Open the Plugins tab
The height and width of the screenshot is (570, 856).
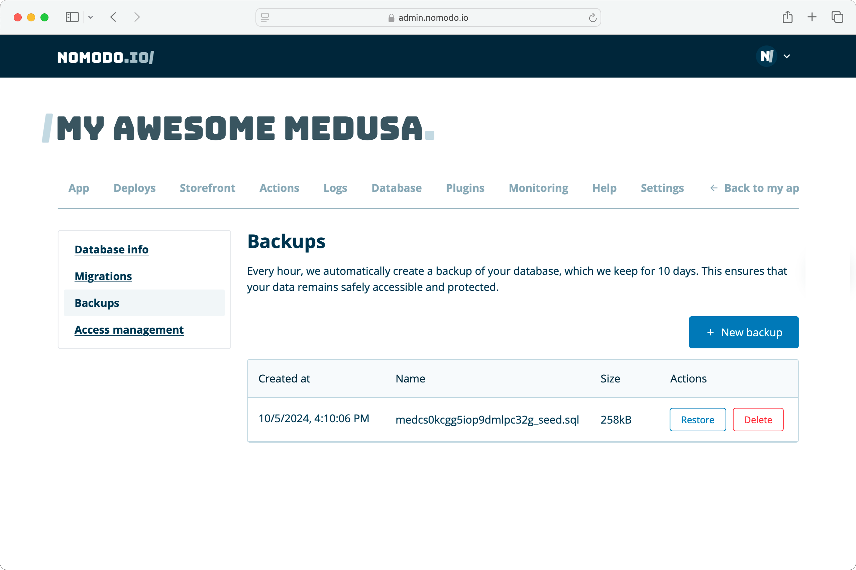pyautogui.click(x=465, y=188)
